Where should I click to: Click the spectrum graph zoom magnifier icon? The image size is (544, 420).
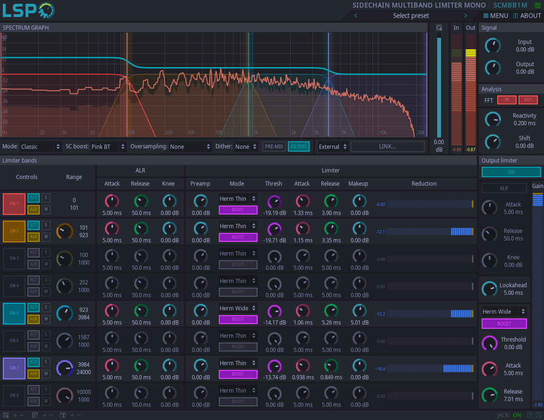(x=439, y=27)
